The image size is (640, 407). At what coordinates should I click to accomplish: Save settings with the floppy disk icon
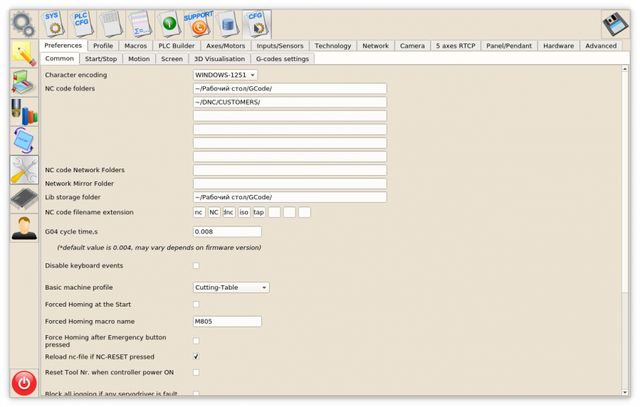[615, 24]
